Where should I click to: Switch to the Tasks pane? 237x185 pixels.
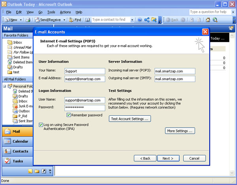[x=17, y=161]
